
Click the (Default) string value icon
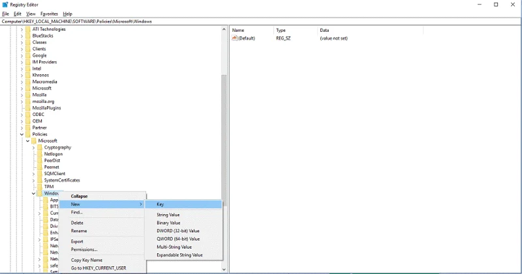pyautogui.click(x=234, y=38)
